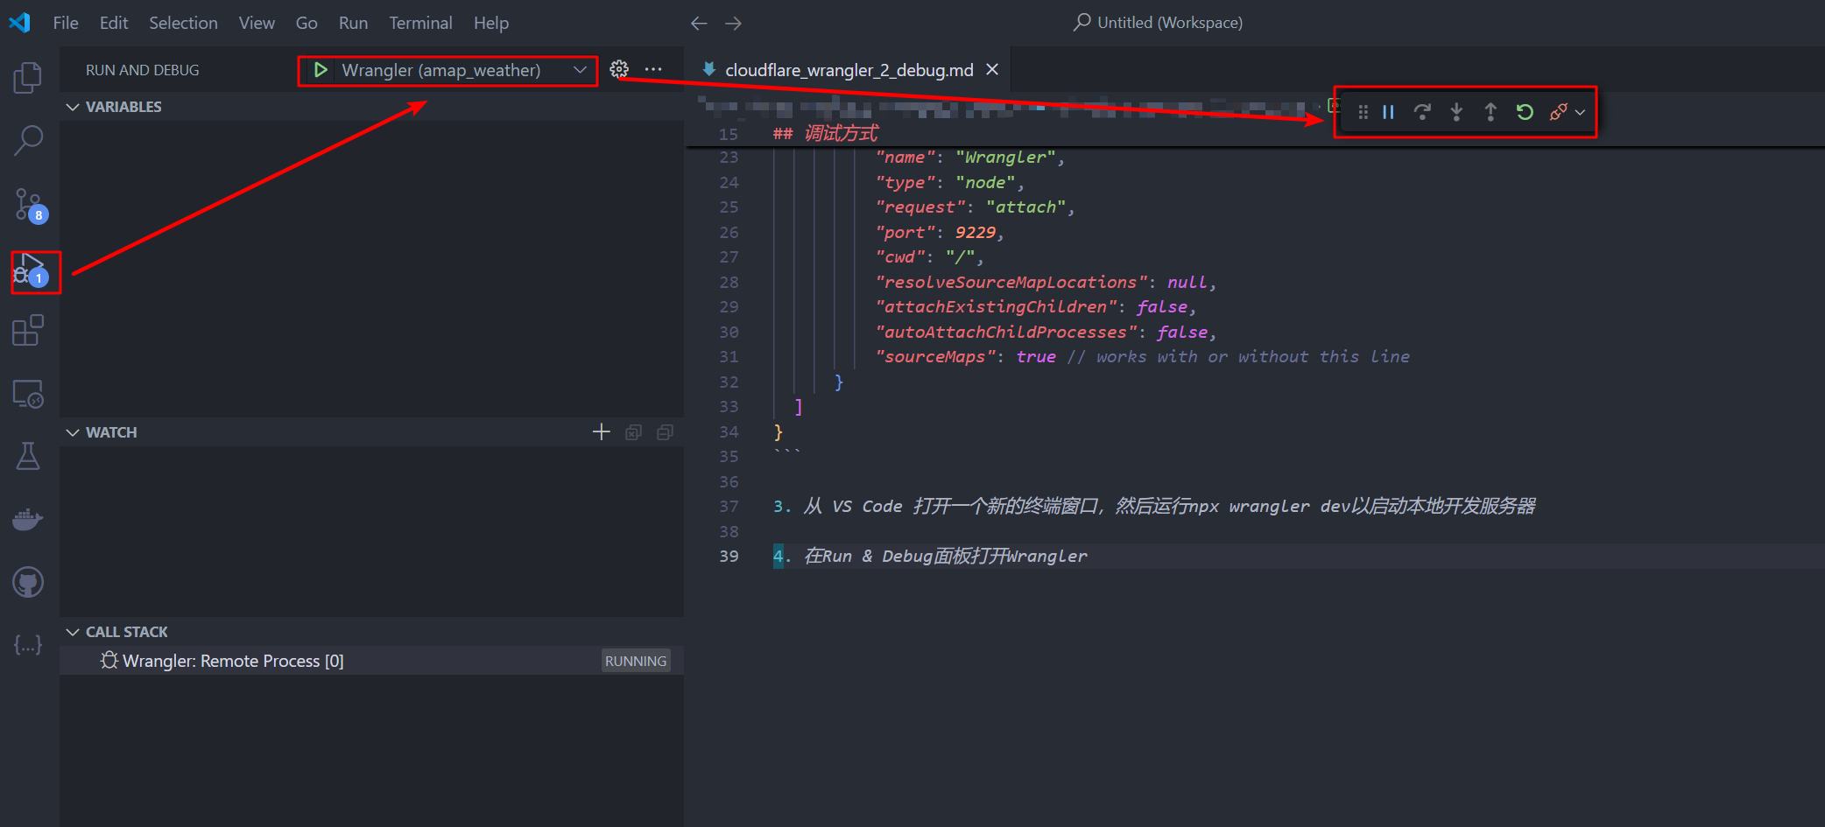This screenshot has width=1825, height=827.
Task: Open the Terminal menu
Action: click(x=420, y=23)
